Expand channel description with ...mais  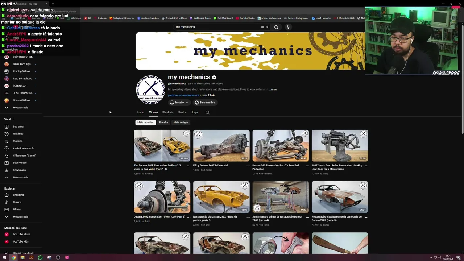[273, 90]
